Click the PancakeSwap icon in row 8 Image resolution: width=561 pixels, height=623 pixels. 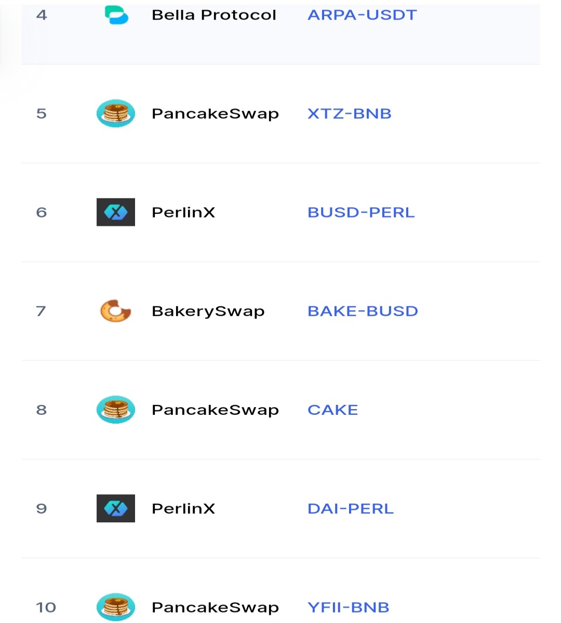click(116, 410)
